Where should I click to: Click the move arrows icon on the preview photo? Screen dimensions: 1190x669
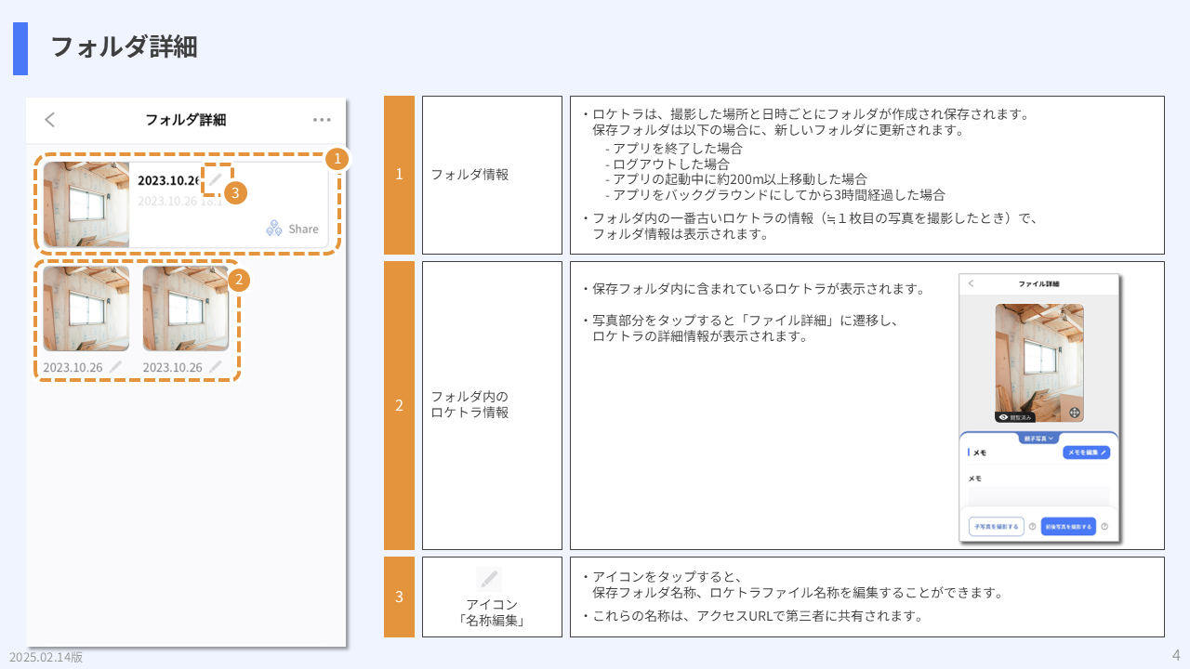point(1074,413)
